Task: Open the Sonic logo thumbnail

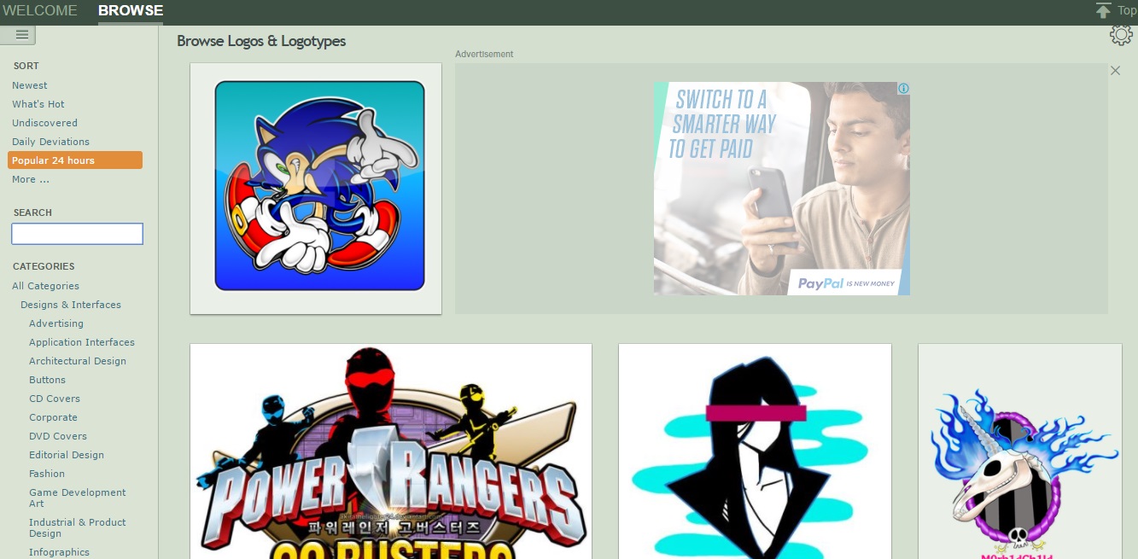Action: (316, 189)
